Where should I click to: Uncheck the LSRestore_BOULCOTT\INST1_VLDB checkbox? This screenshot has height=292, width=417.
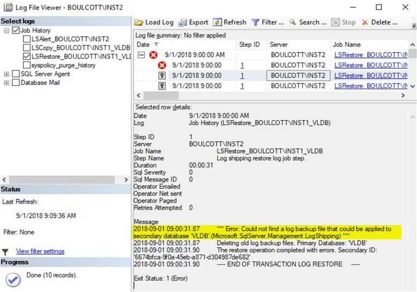coord(27,56)
